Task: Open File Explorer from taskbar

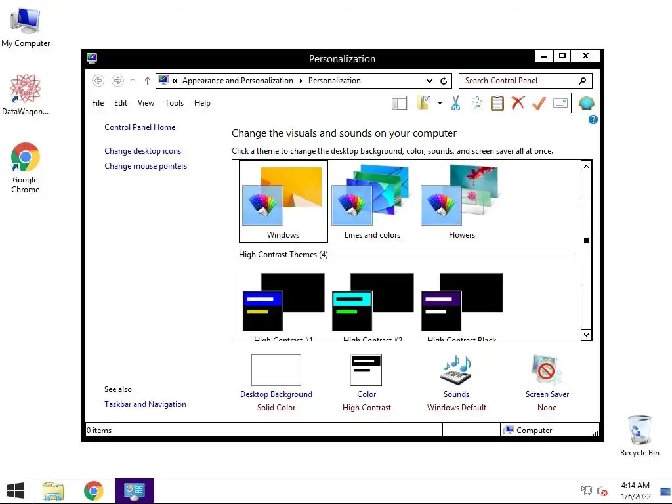Action: 53,491
